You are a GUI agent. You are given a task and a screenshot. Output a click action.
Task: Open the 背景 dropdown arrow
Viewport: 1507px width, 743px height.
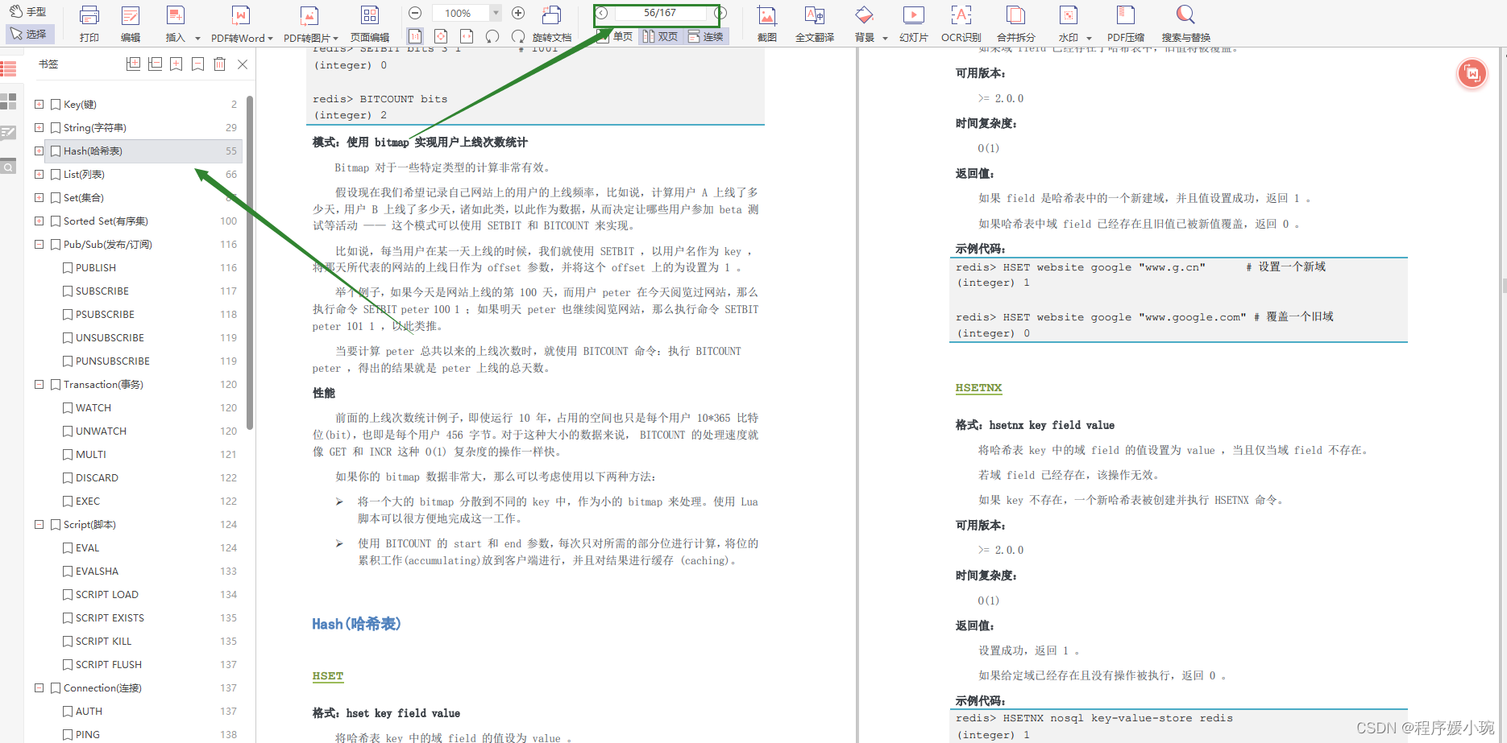point(885,39)
